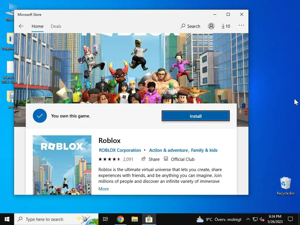Viewport: 300px width, 225px height.
Task: Open the Deals tab
Action: (56, 26)
